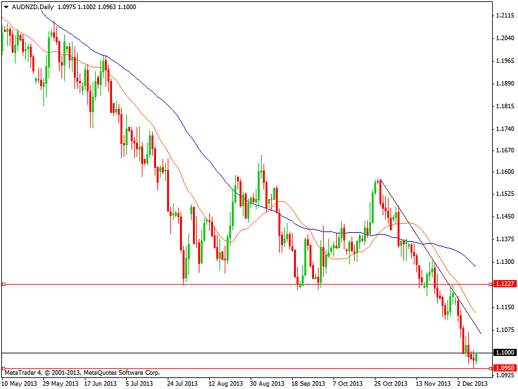Click the right handle of the 1.0950 line
The width and height of the screenshot is (518, 389).
(490, 368)
